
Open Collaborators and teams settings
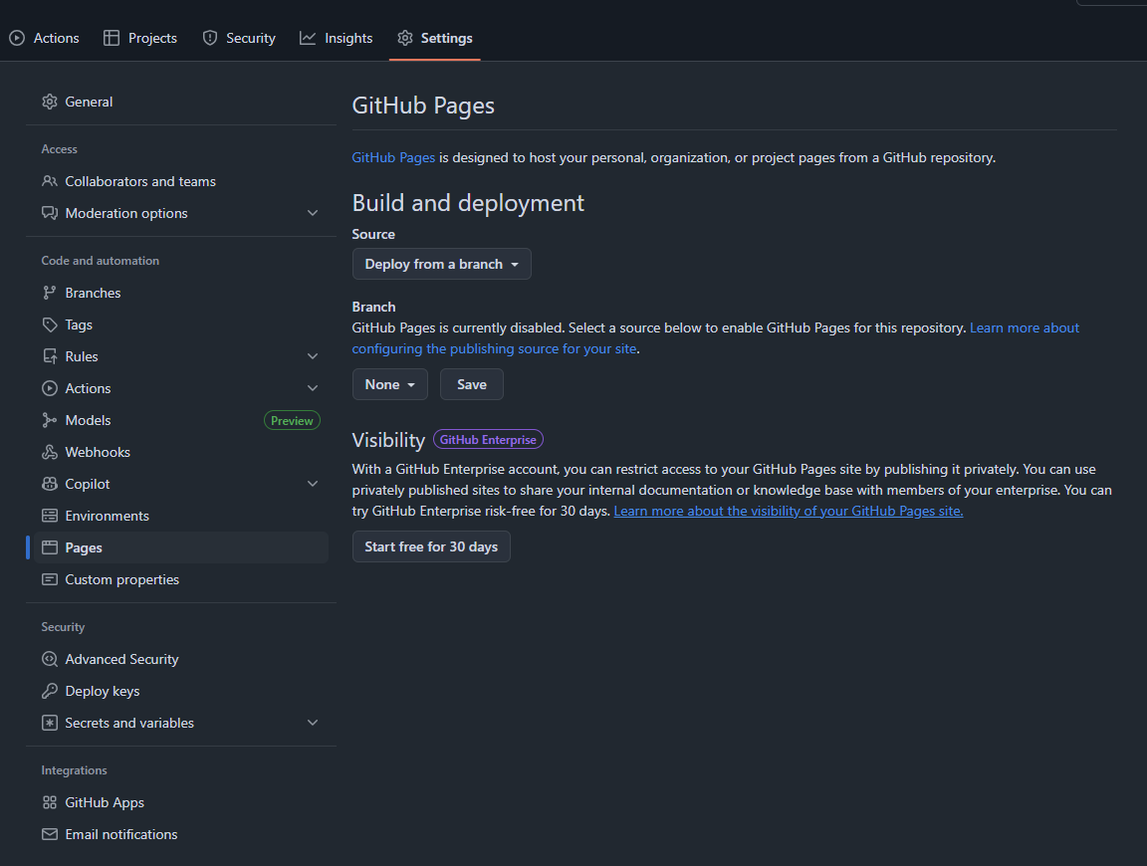coord(180,181)
